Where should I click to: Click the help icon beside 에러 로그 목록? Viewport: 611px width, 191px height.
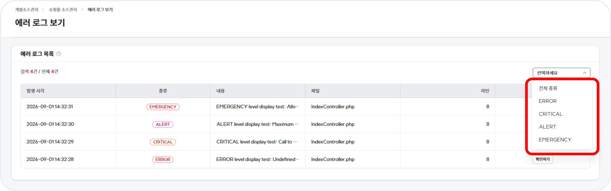pyautogui.click(x=59, y=54)
